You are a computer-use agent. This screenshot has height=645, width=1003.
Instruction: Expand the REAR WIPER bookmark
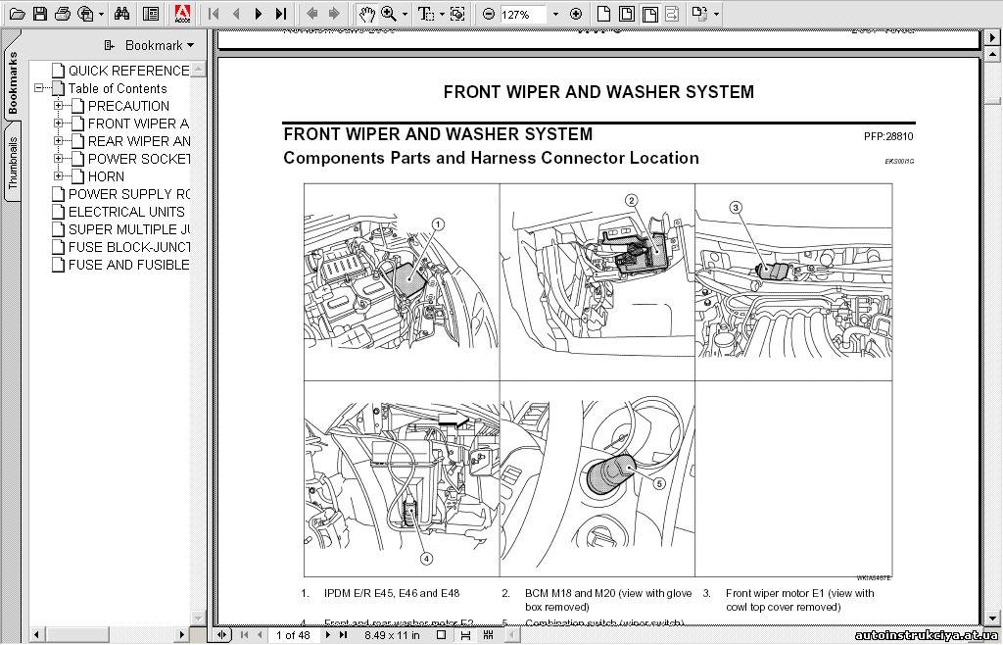pos(59,141)
